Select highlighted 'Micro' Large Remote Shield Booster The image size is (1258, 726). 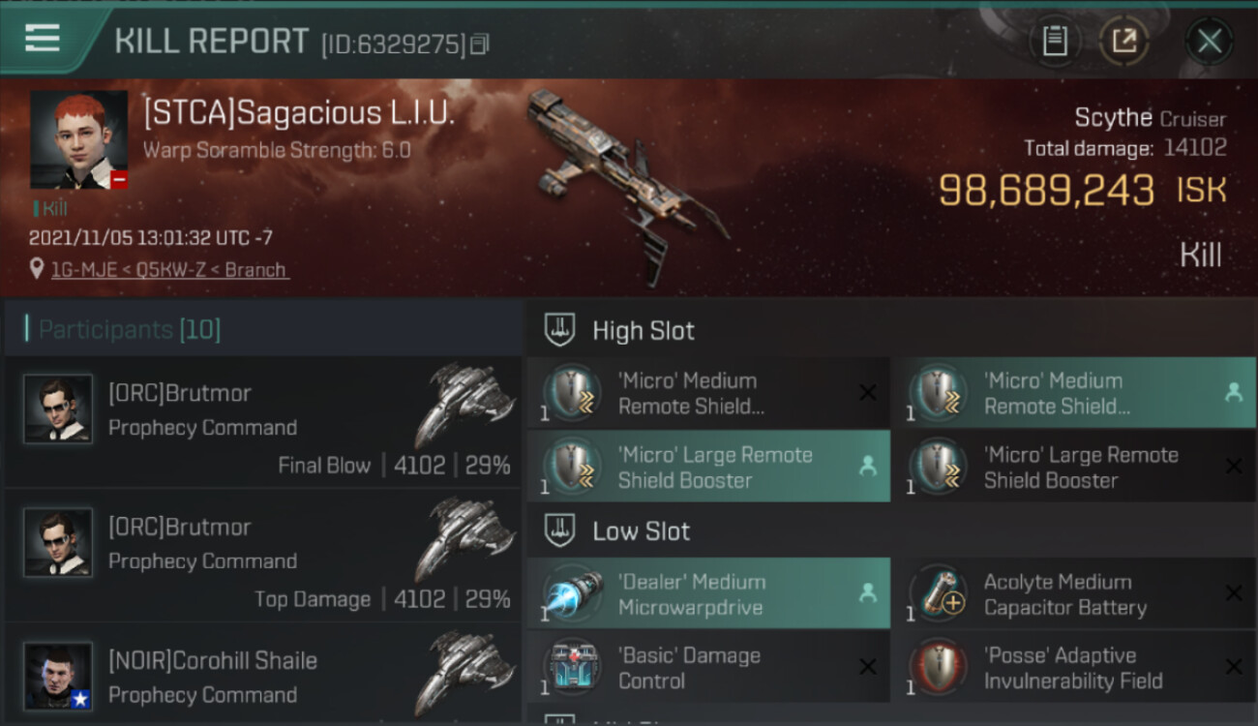click(708, 467)
